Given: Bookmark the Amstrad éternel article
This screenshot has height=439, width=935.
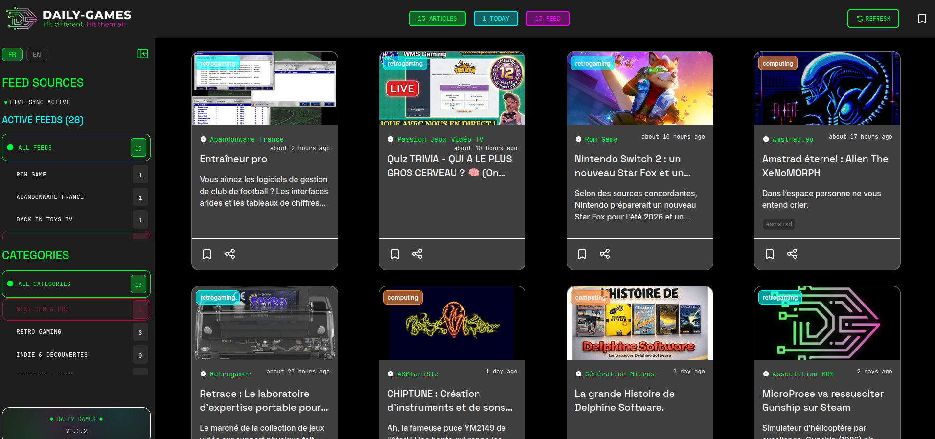Looking at the screenshot, I should point(770,254).
